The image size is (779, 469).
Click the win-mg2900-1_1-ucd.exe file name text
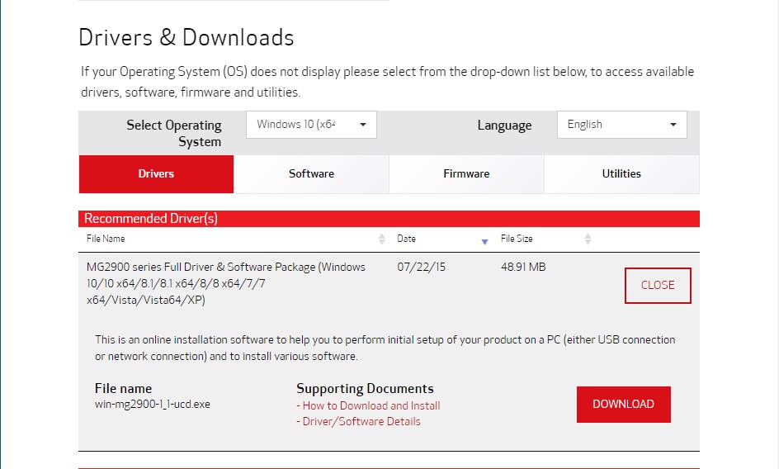point(153,405)
